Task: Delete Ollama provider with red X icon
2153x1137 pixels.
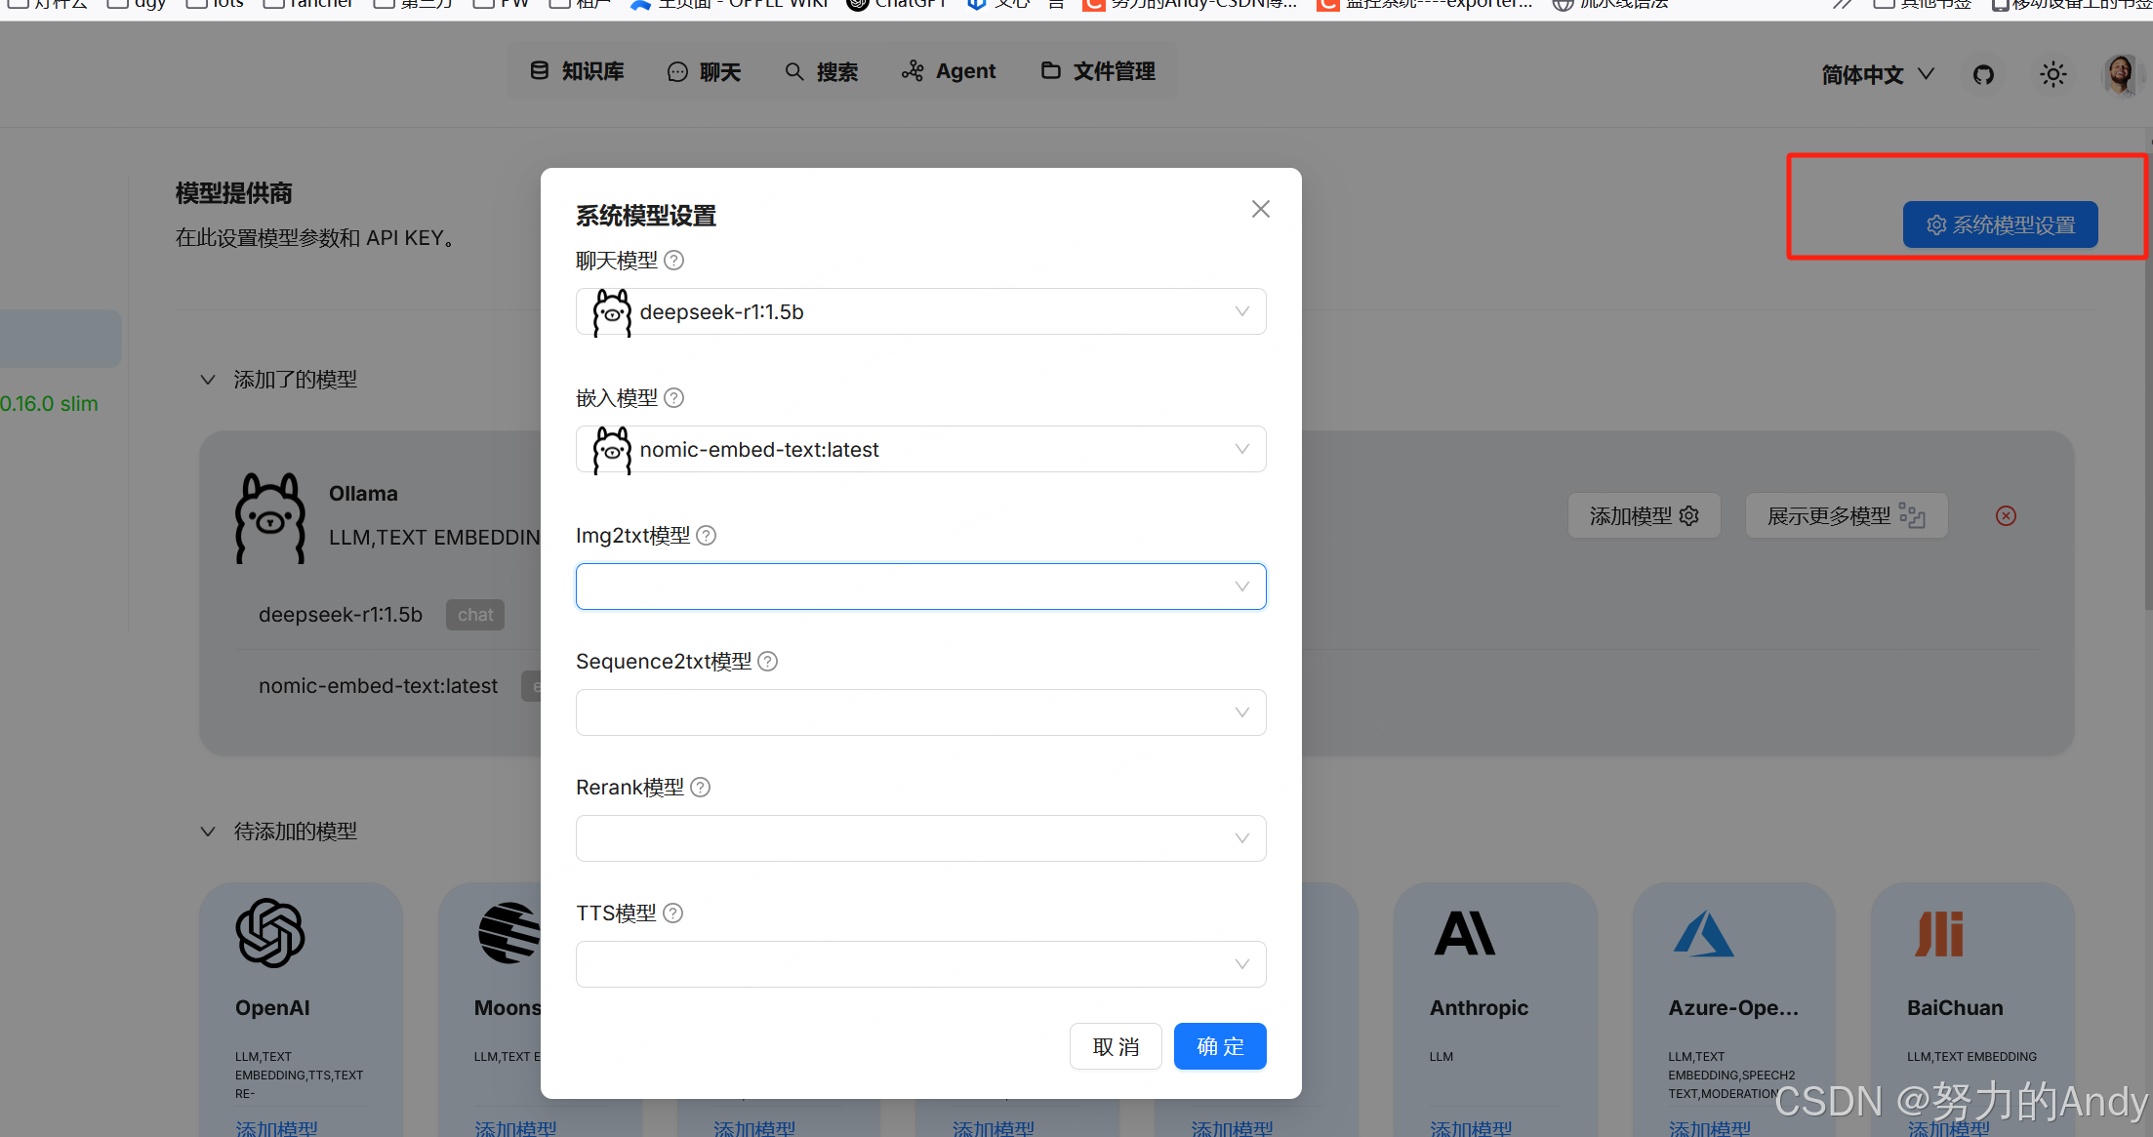Action: (2006, 516)
